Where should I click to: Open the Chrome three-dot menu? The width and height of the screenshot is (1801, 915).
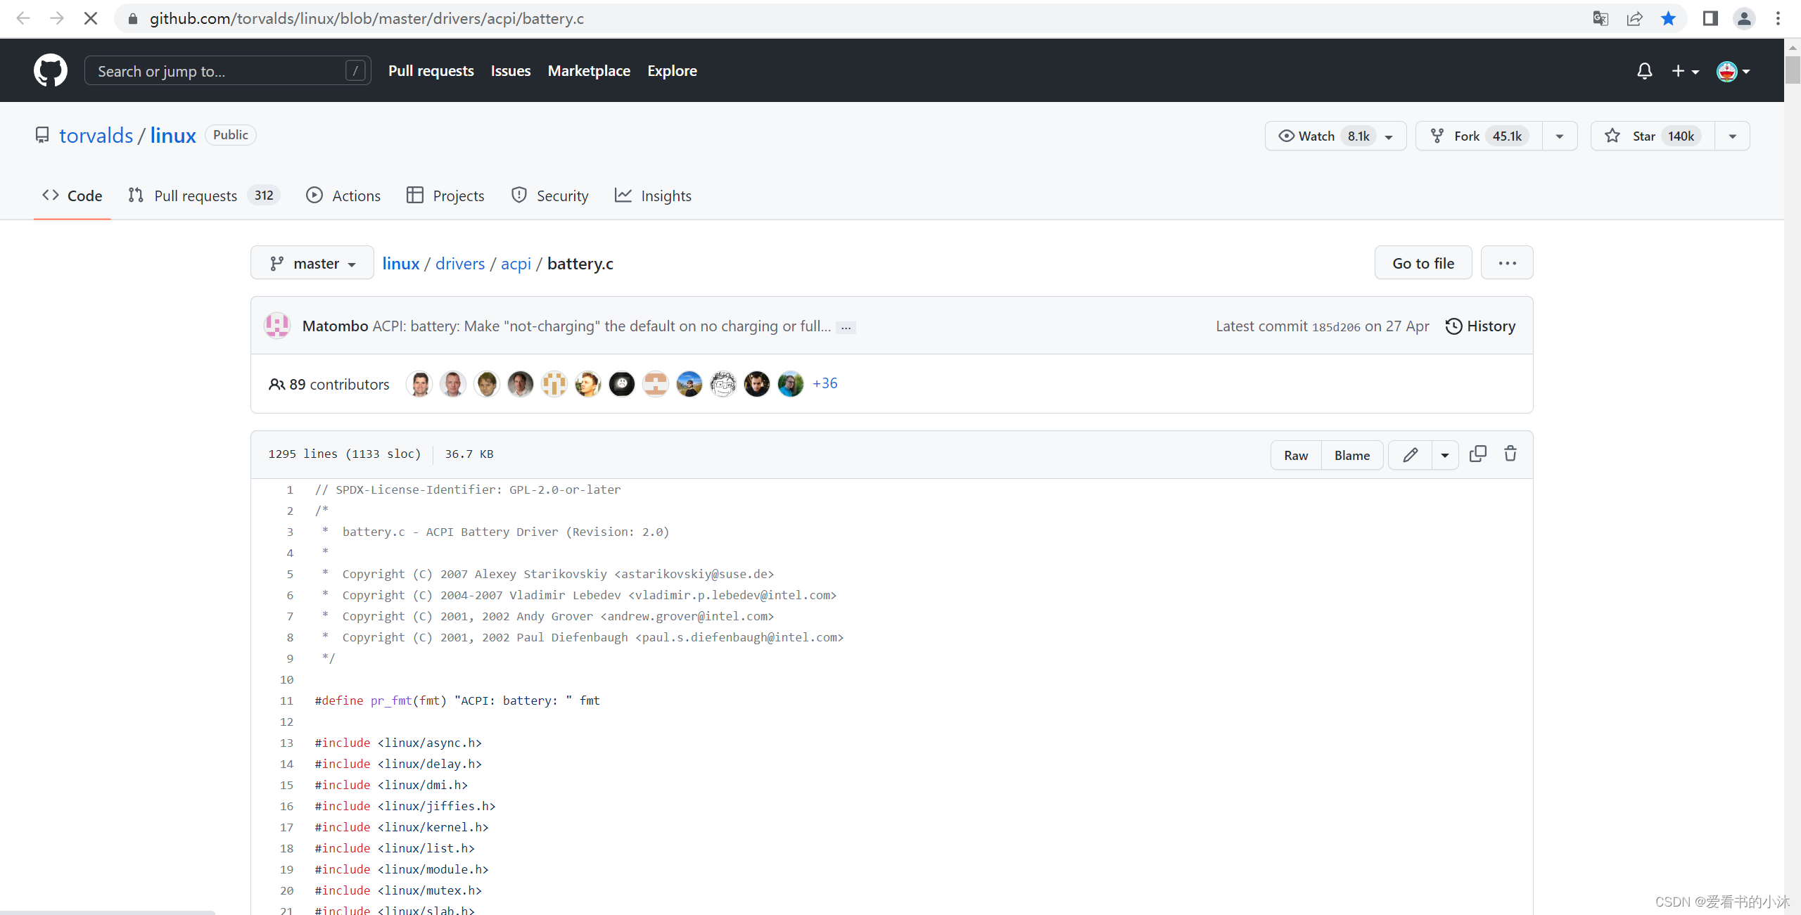coord(1778,18)
